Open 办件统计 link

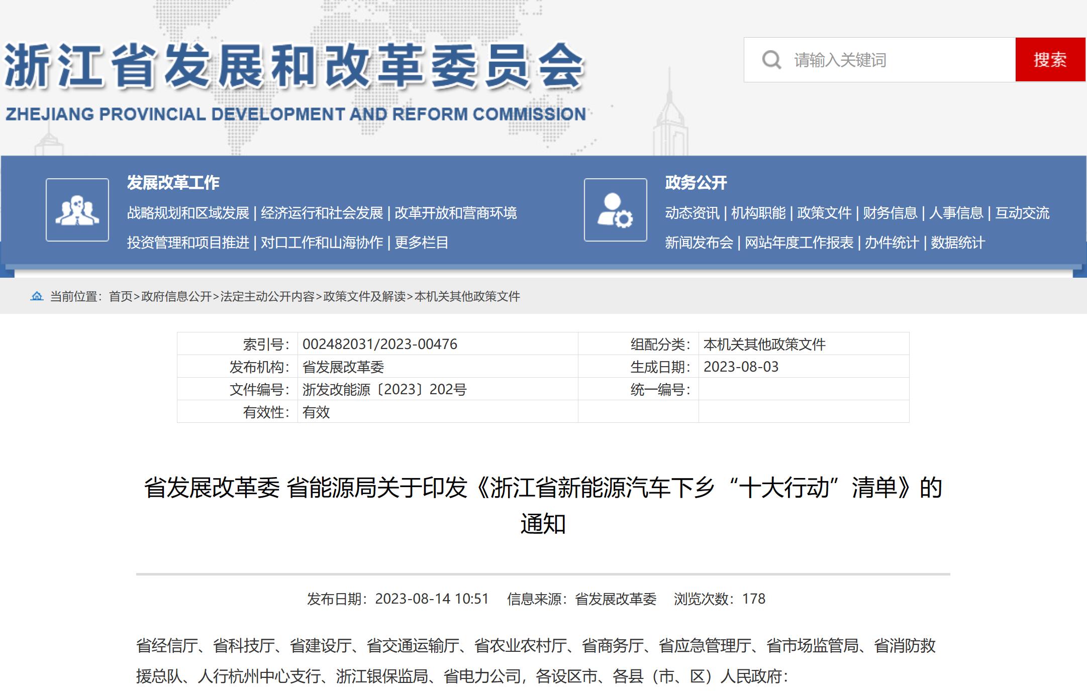click(892, 243)
